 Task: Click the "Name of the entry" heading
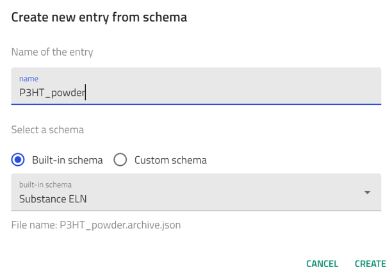coord(52,52)
